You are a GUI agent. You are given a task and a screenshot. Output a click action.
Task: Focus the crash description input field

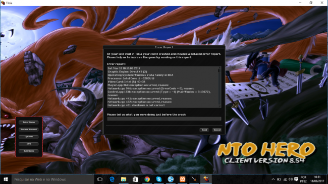coord(164,119)
